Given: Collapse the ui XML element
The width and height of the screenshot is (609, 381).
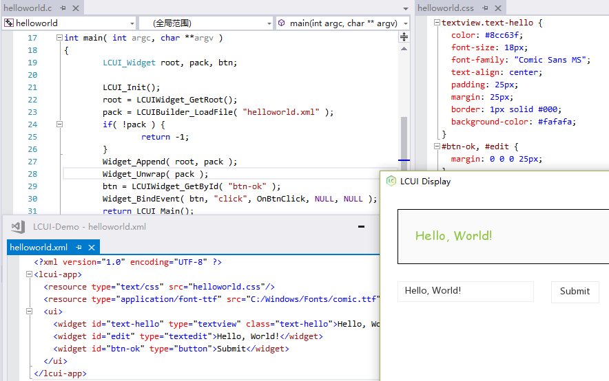Looking at the screenshot, I should tap(29, 311).
